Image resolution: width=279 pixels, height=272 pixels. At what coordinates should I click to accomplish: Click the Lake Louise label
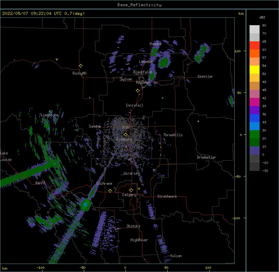[6, 156]
